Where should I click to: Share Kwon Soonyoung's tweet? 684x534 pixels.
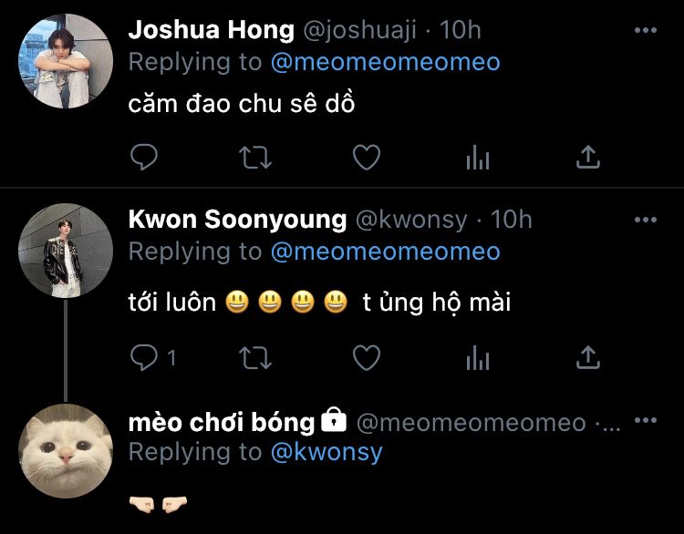pyautogui.click(x=588, y=357)
